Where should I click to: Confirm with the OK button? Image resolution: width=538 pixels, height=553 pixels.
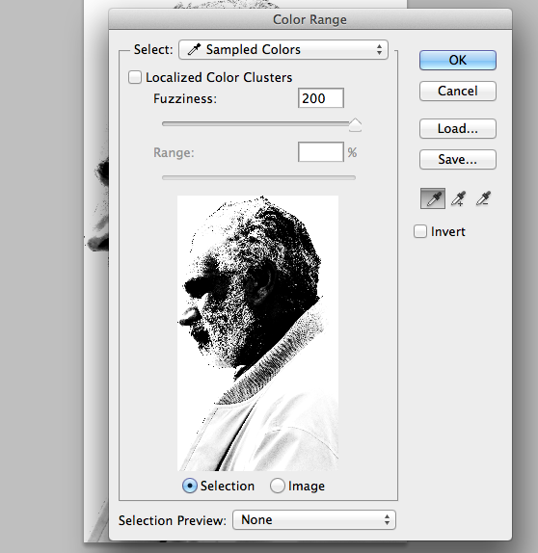click(x=458, y=60)
